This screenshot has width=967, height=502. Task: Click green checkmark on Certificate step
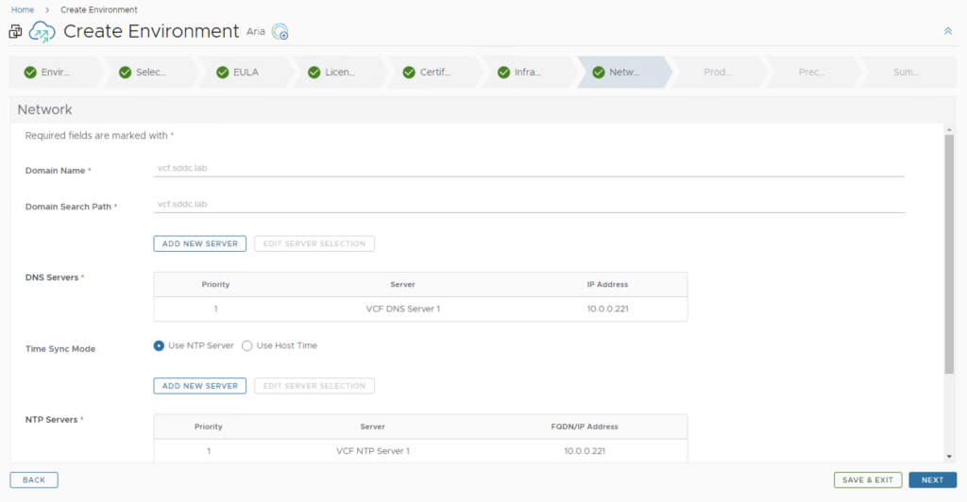coord(409,72)
